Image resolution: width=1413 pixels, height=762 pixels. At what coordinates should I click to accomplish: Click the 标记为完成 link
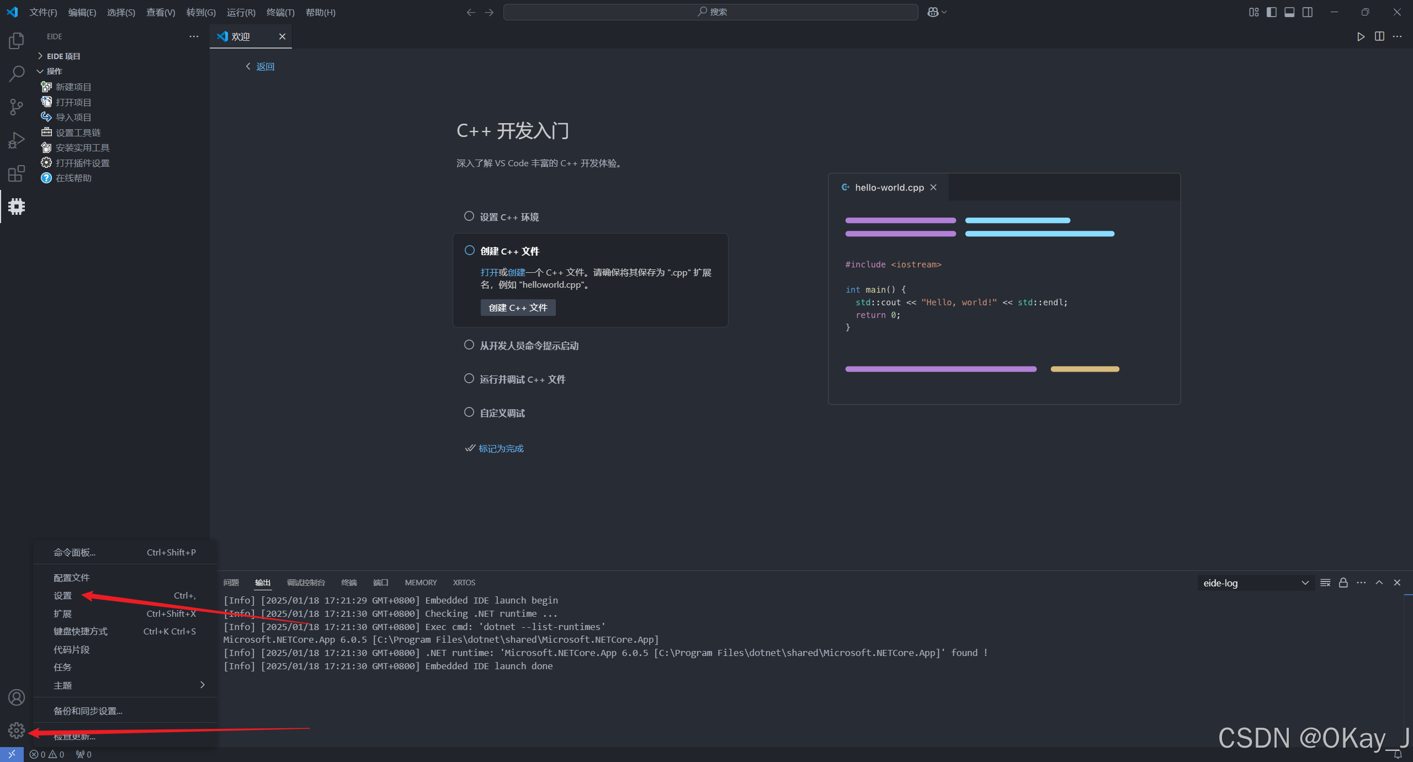point(501,448)
